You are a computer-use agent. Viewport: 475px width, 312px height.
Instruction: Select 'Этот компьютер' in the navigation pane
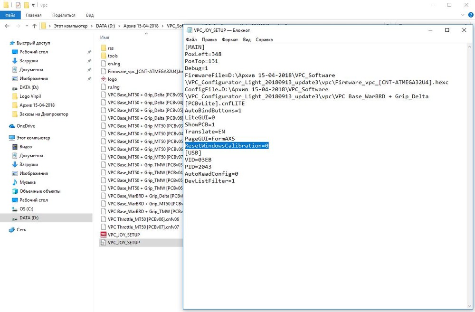pyautogui.click(x=33, y=138)
